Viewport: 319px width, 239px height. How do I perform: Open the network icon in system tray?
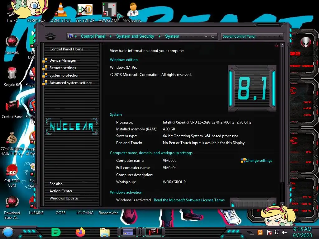(x=277, y=232)
